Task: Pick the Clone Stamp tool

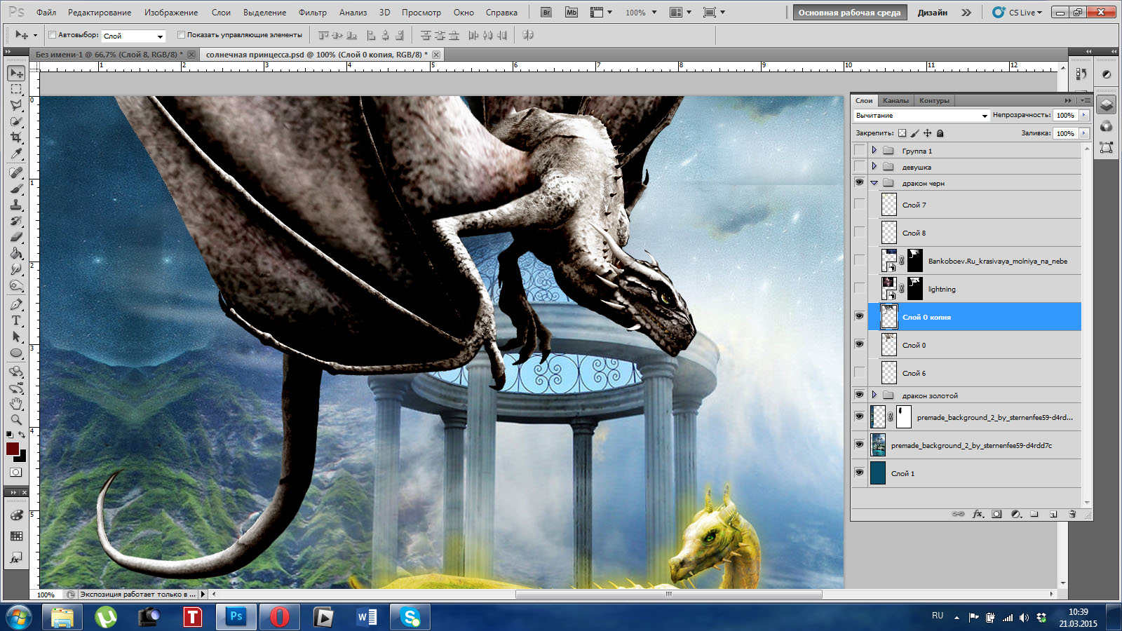Action: point(16,205)
